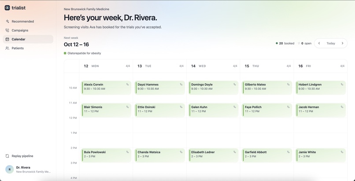Open Blair Simonis 11 AM appointment

pos(106,110)
